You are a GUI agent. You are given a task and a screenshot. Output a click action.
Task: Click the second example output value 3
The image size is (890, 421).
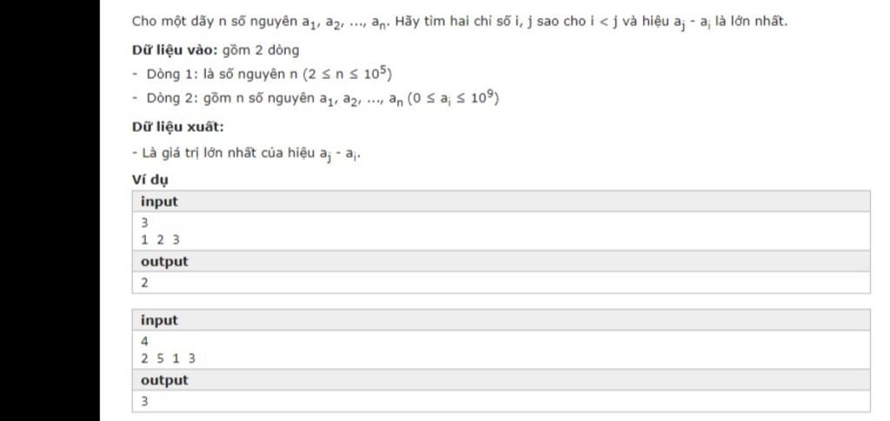[x=145, y=402]
